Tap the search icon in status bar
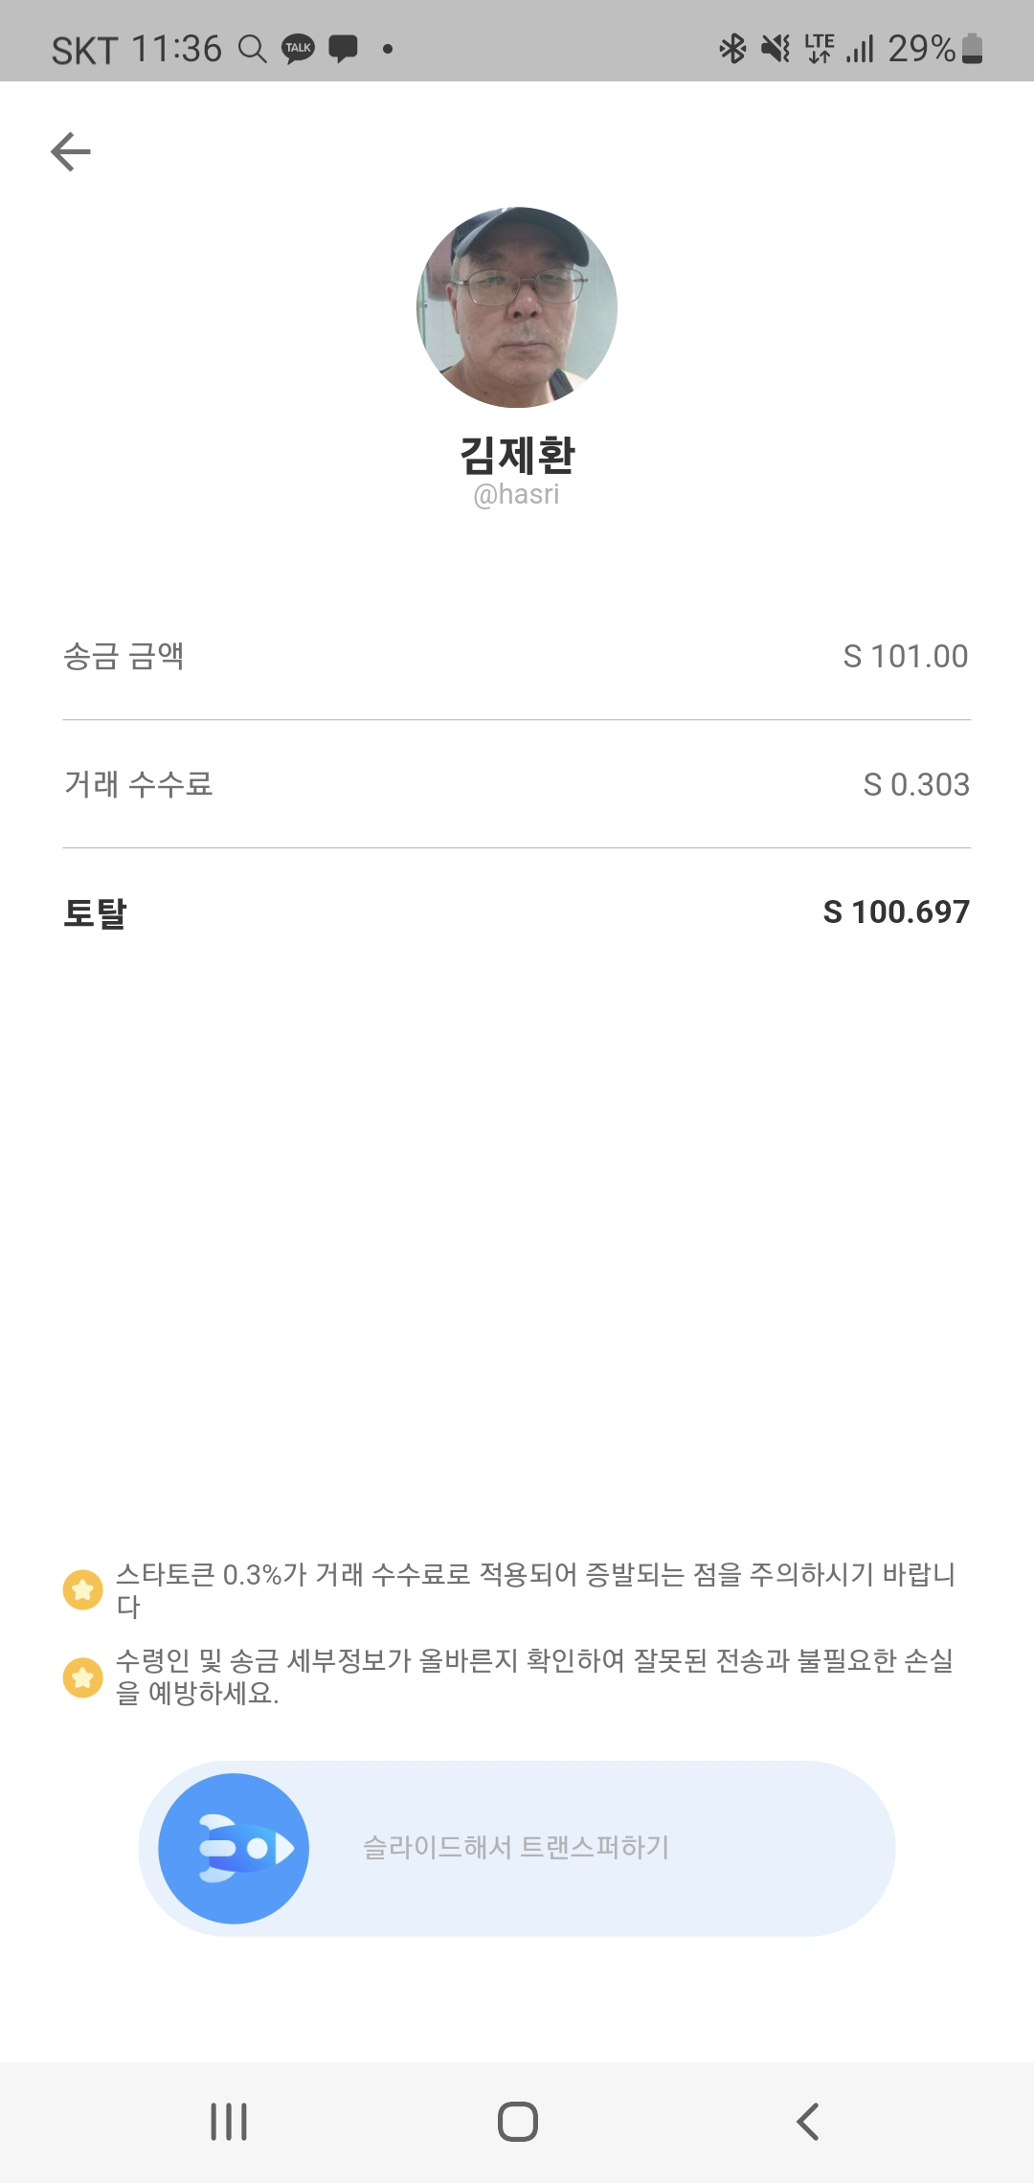The height and width of the screenshot is (2183, 1034). tap(252, 48)
